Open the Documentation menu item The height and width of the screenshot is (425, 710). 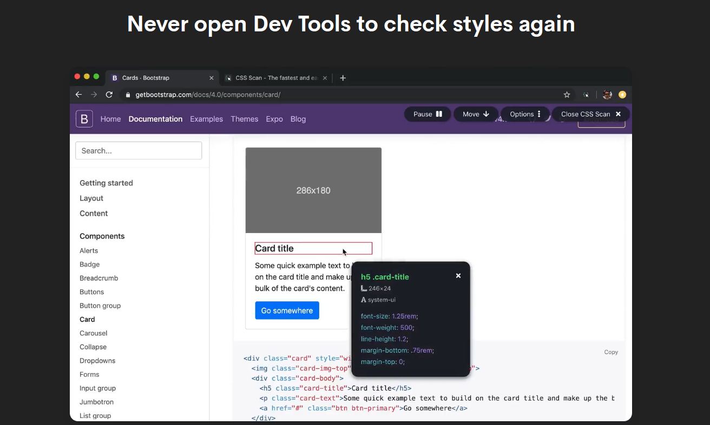pyautogui.click(x=155, y=119)
